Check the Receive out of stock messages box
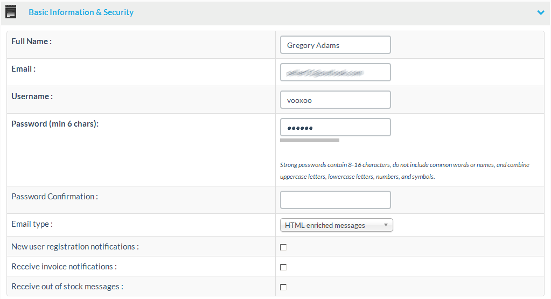The width and height of the screenshot is (551, 299). (283, 287)
